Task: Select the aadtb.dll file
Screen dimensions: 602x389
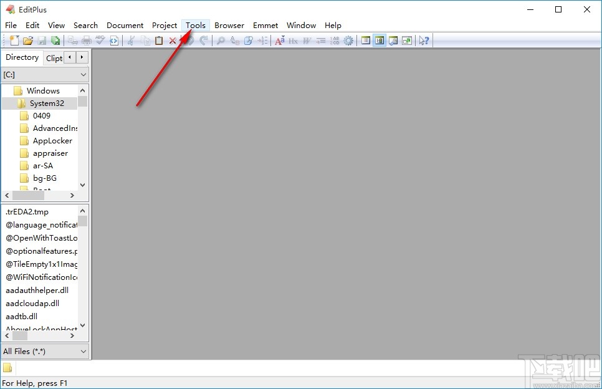Action: coord(21,316)
